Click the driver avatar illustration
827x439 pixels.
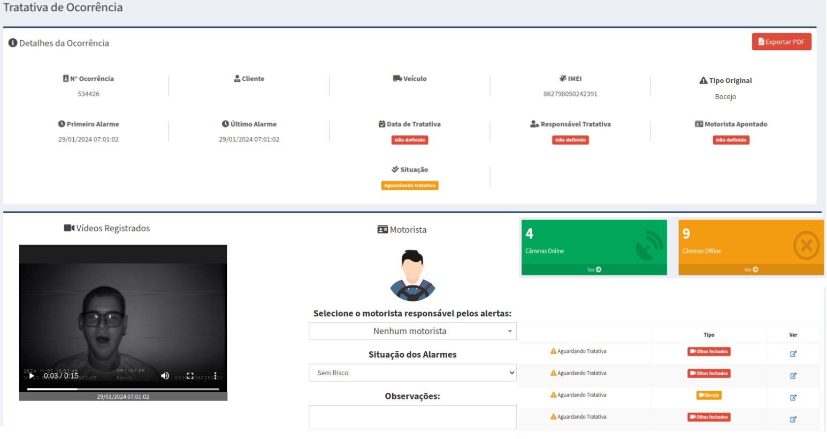(x=412, y=276)
